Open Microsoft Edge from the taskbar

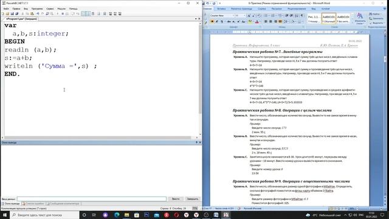117,215
